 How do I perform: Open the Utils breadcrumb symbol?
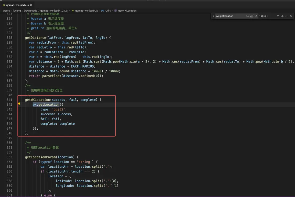coord(108,11)
